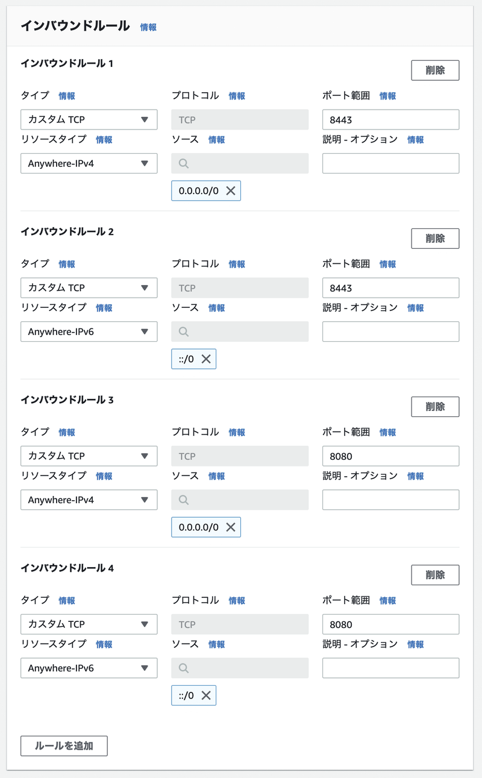The height and width of the screenshot is (778, 482).
Task: Open Anywhere-IPv6 resource type dropdown in rule 2
Action: [x=89, y=331]
